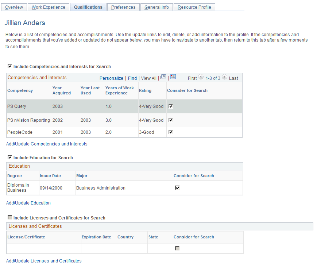Open Competencies grid in a new window

[163, 77]
